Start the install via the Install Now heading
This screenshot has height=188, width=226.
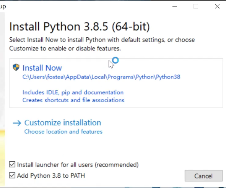42,68
